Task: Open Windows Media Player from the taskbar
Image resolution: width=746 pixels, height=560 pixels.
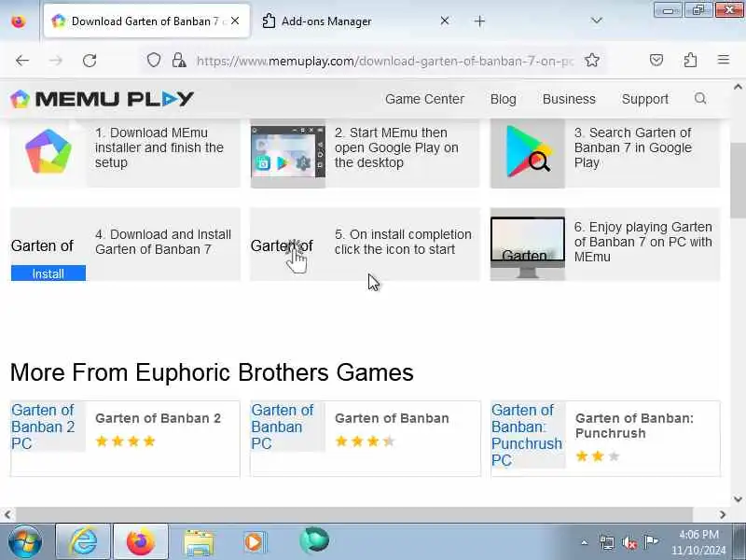Action: (256, 542)
